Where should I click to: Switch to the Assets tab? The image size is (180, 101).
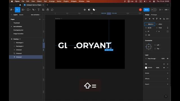point(21,15)
